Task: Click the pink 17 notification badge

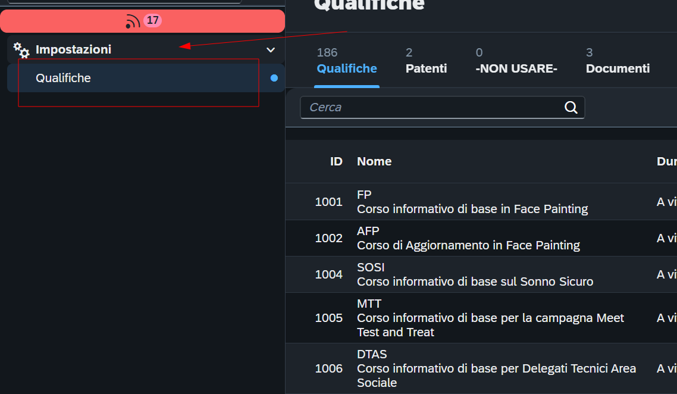Action: [x=152, y=20]
